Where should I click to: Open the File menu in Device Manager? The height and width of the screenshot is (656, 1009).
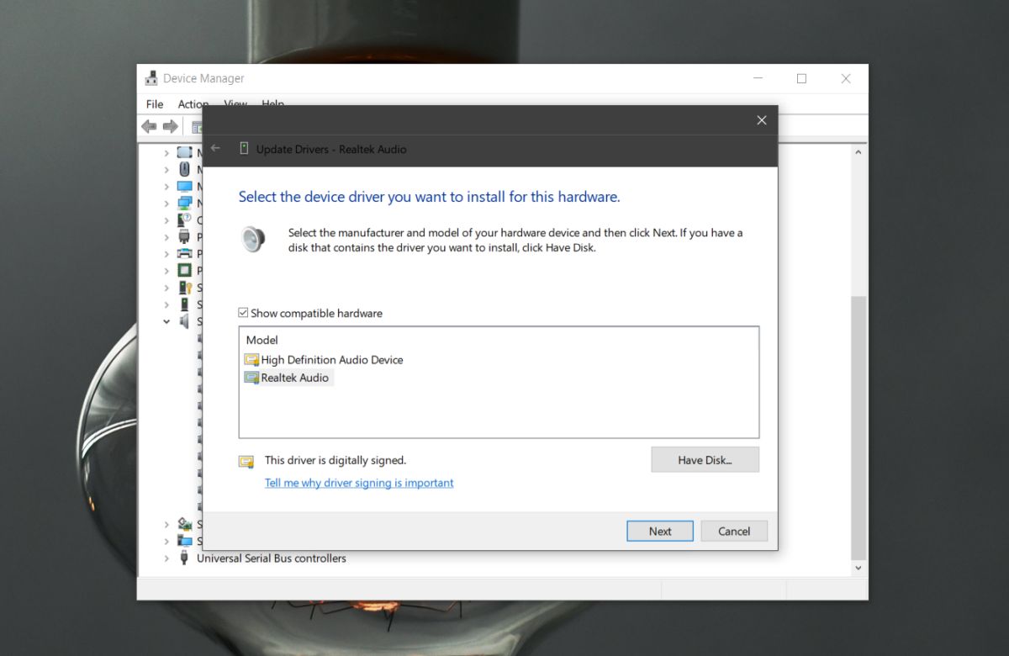[x=155, y=103]
